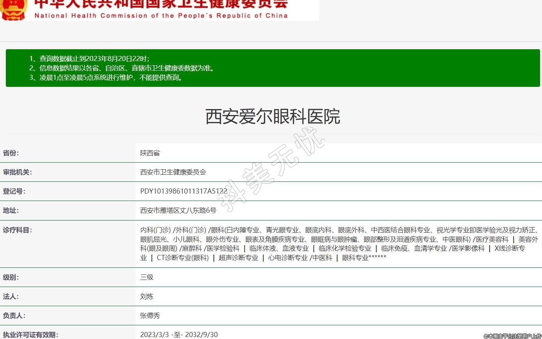542x339 pixels.
Task: Click the 审批机关 row label
Action: [18, 172]
